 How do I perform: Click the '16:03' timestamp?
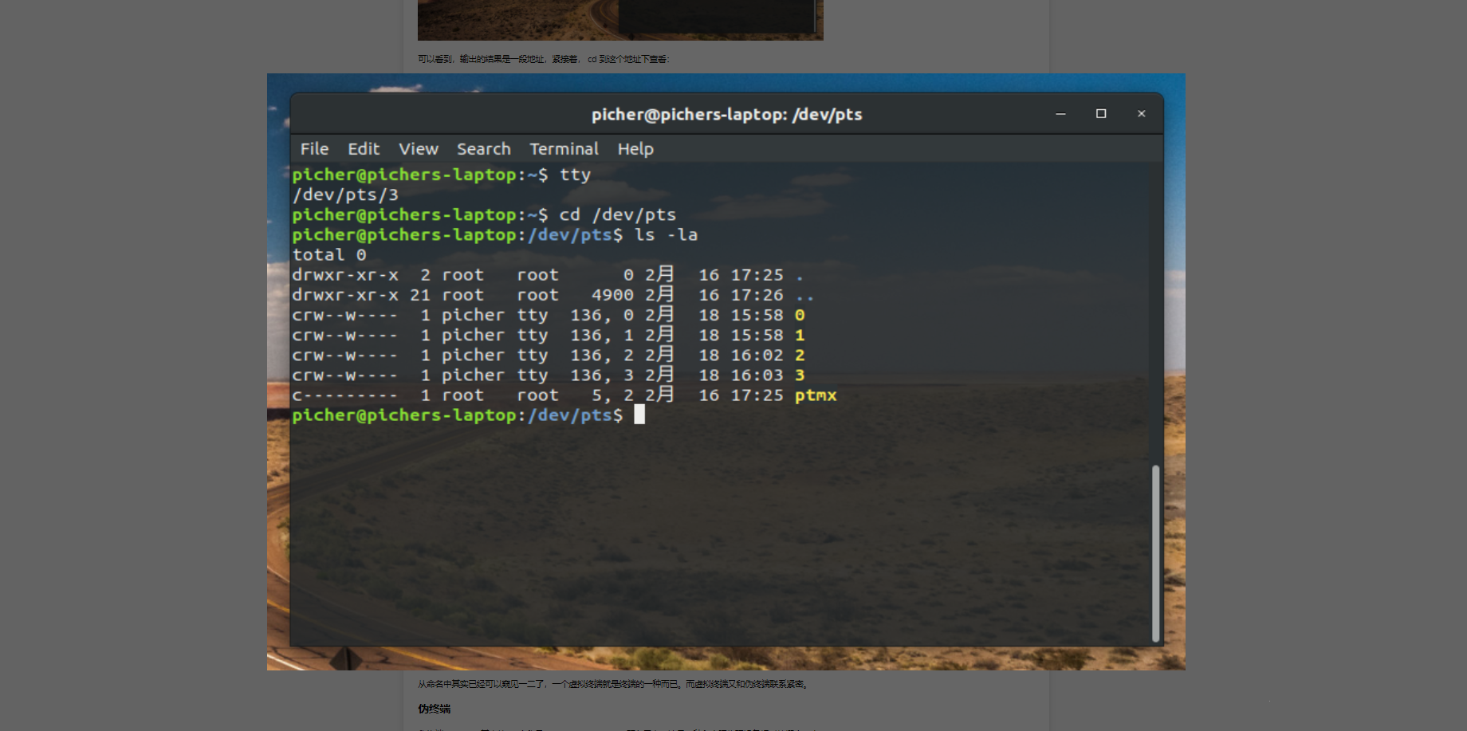[757, 375]
